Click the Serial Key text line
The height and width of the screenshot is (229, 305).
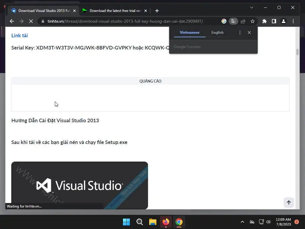point(90,48)
